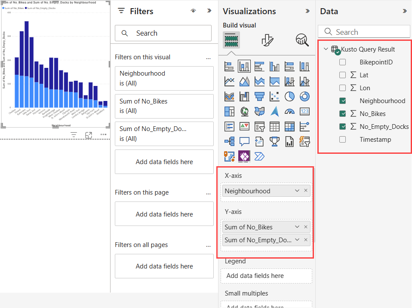412x308 pixels.
Task: Choose the Waterfall chart visual
Action: click(244, 97)
